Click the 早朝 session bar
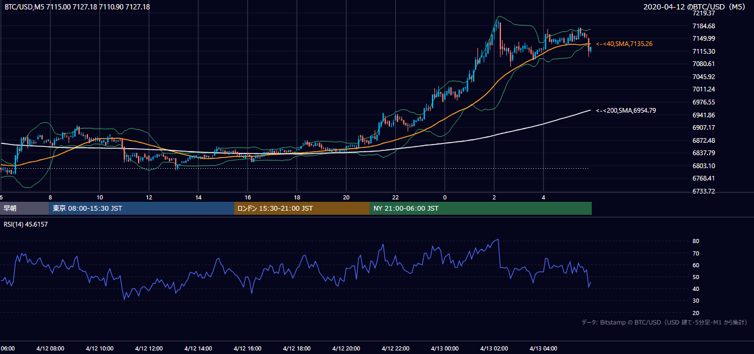 (24, 208)
